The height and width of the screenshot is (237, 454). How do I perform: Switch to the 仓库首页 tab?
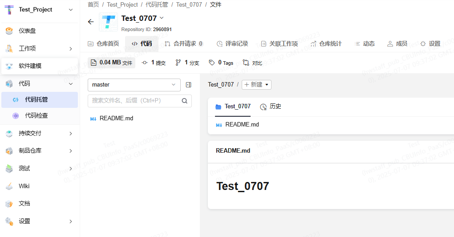click(103, 43)
